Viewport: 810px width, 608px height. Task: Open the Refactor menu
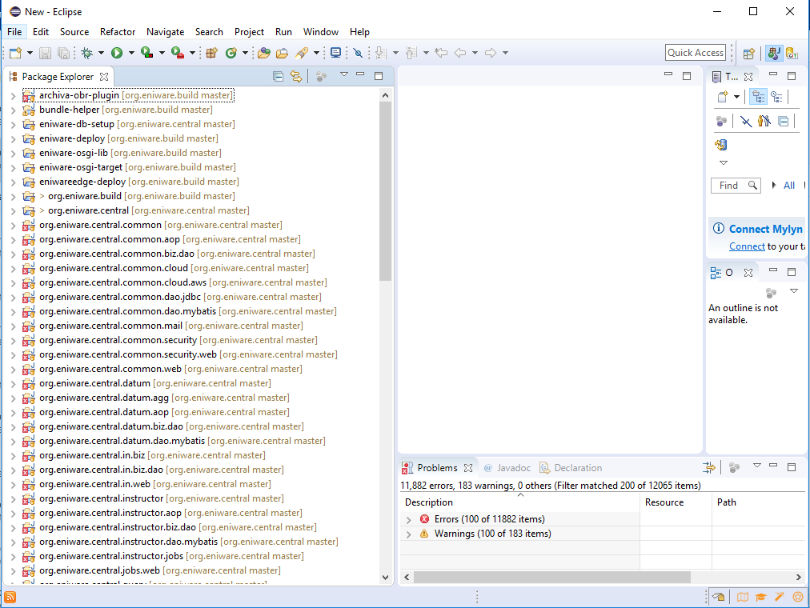117,32
